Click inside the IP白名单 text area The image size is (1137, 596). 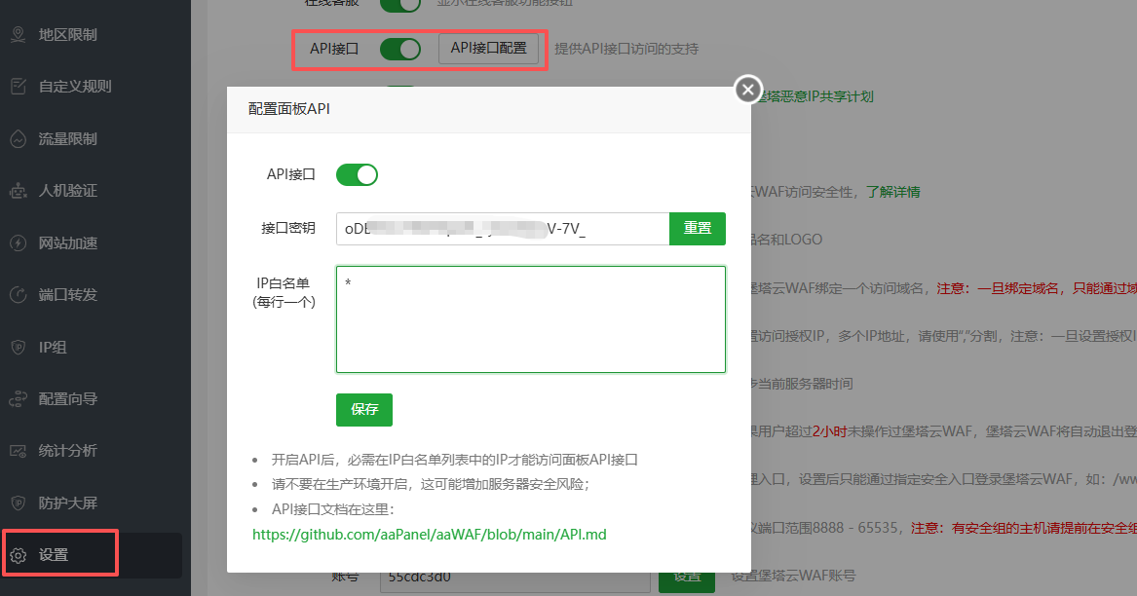(530, 318)
